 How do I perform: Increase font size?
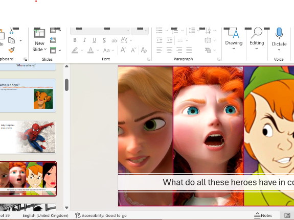(x=123, y=50)
